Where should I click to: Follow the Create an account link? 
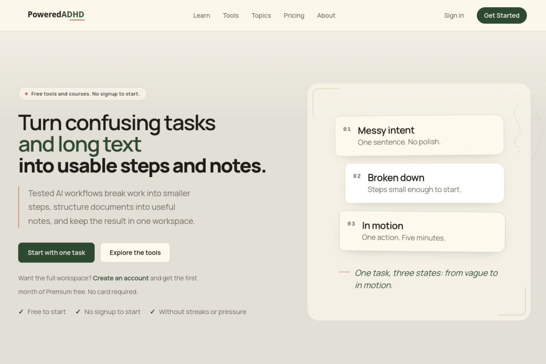(121, 278)
